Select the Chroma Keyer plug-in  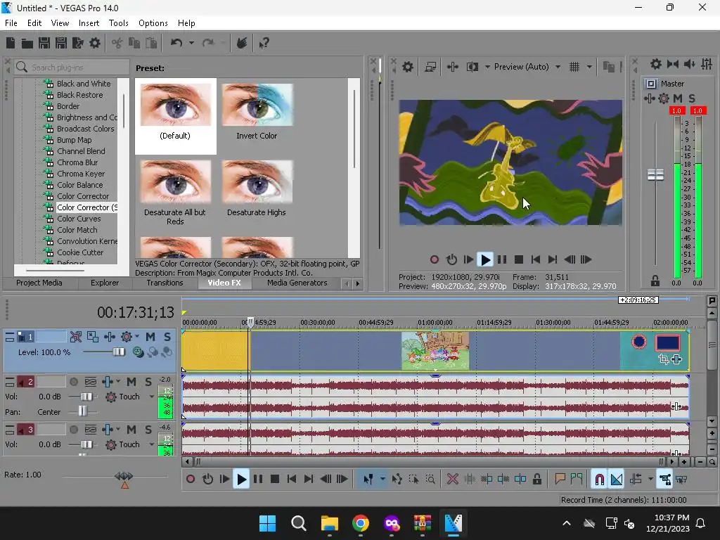pos(81,174)
